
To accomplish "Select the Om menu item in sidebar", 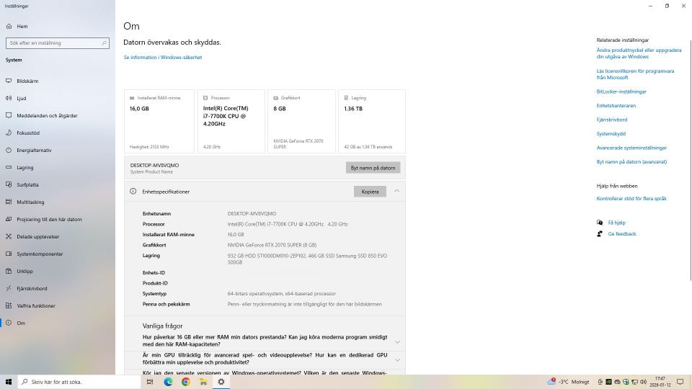I will pyautogui.click(x=58, y=323).
